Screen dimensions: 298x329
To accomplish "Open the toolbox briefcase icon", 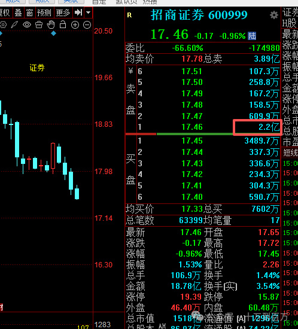I will tap(39, 25).
